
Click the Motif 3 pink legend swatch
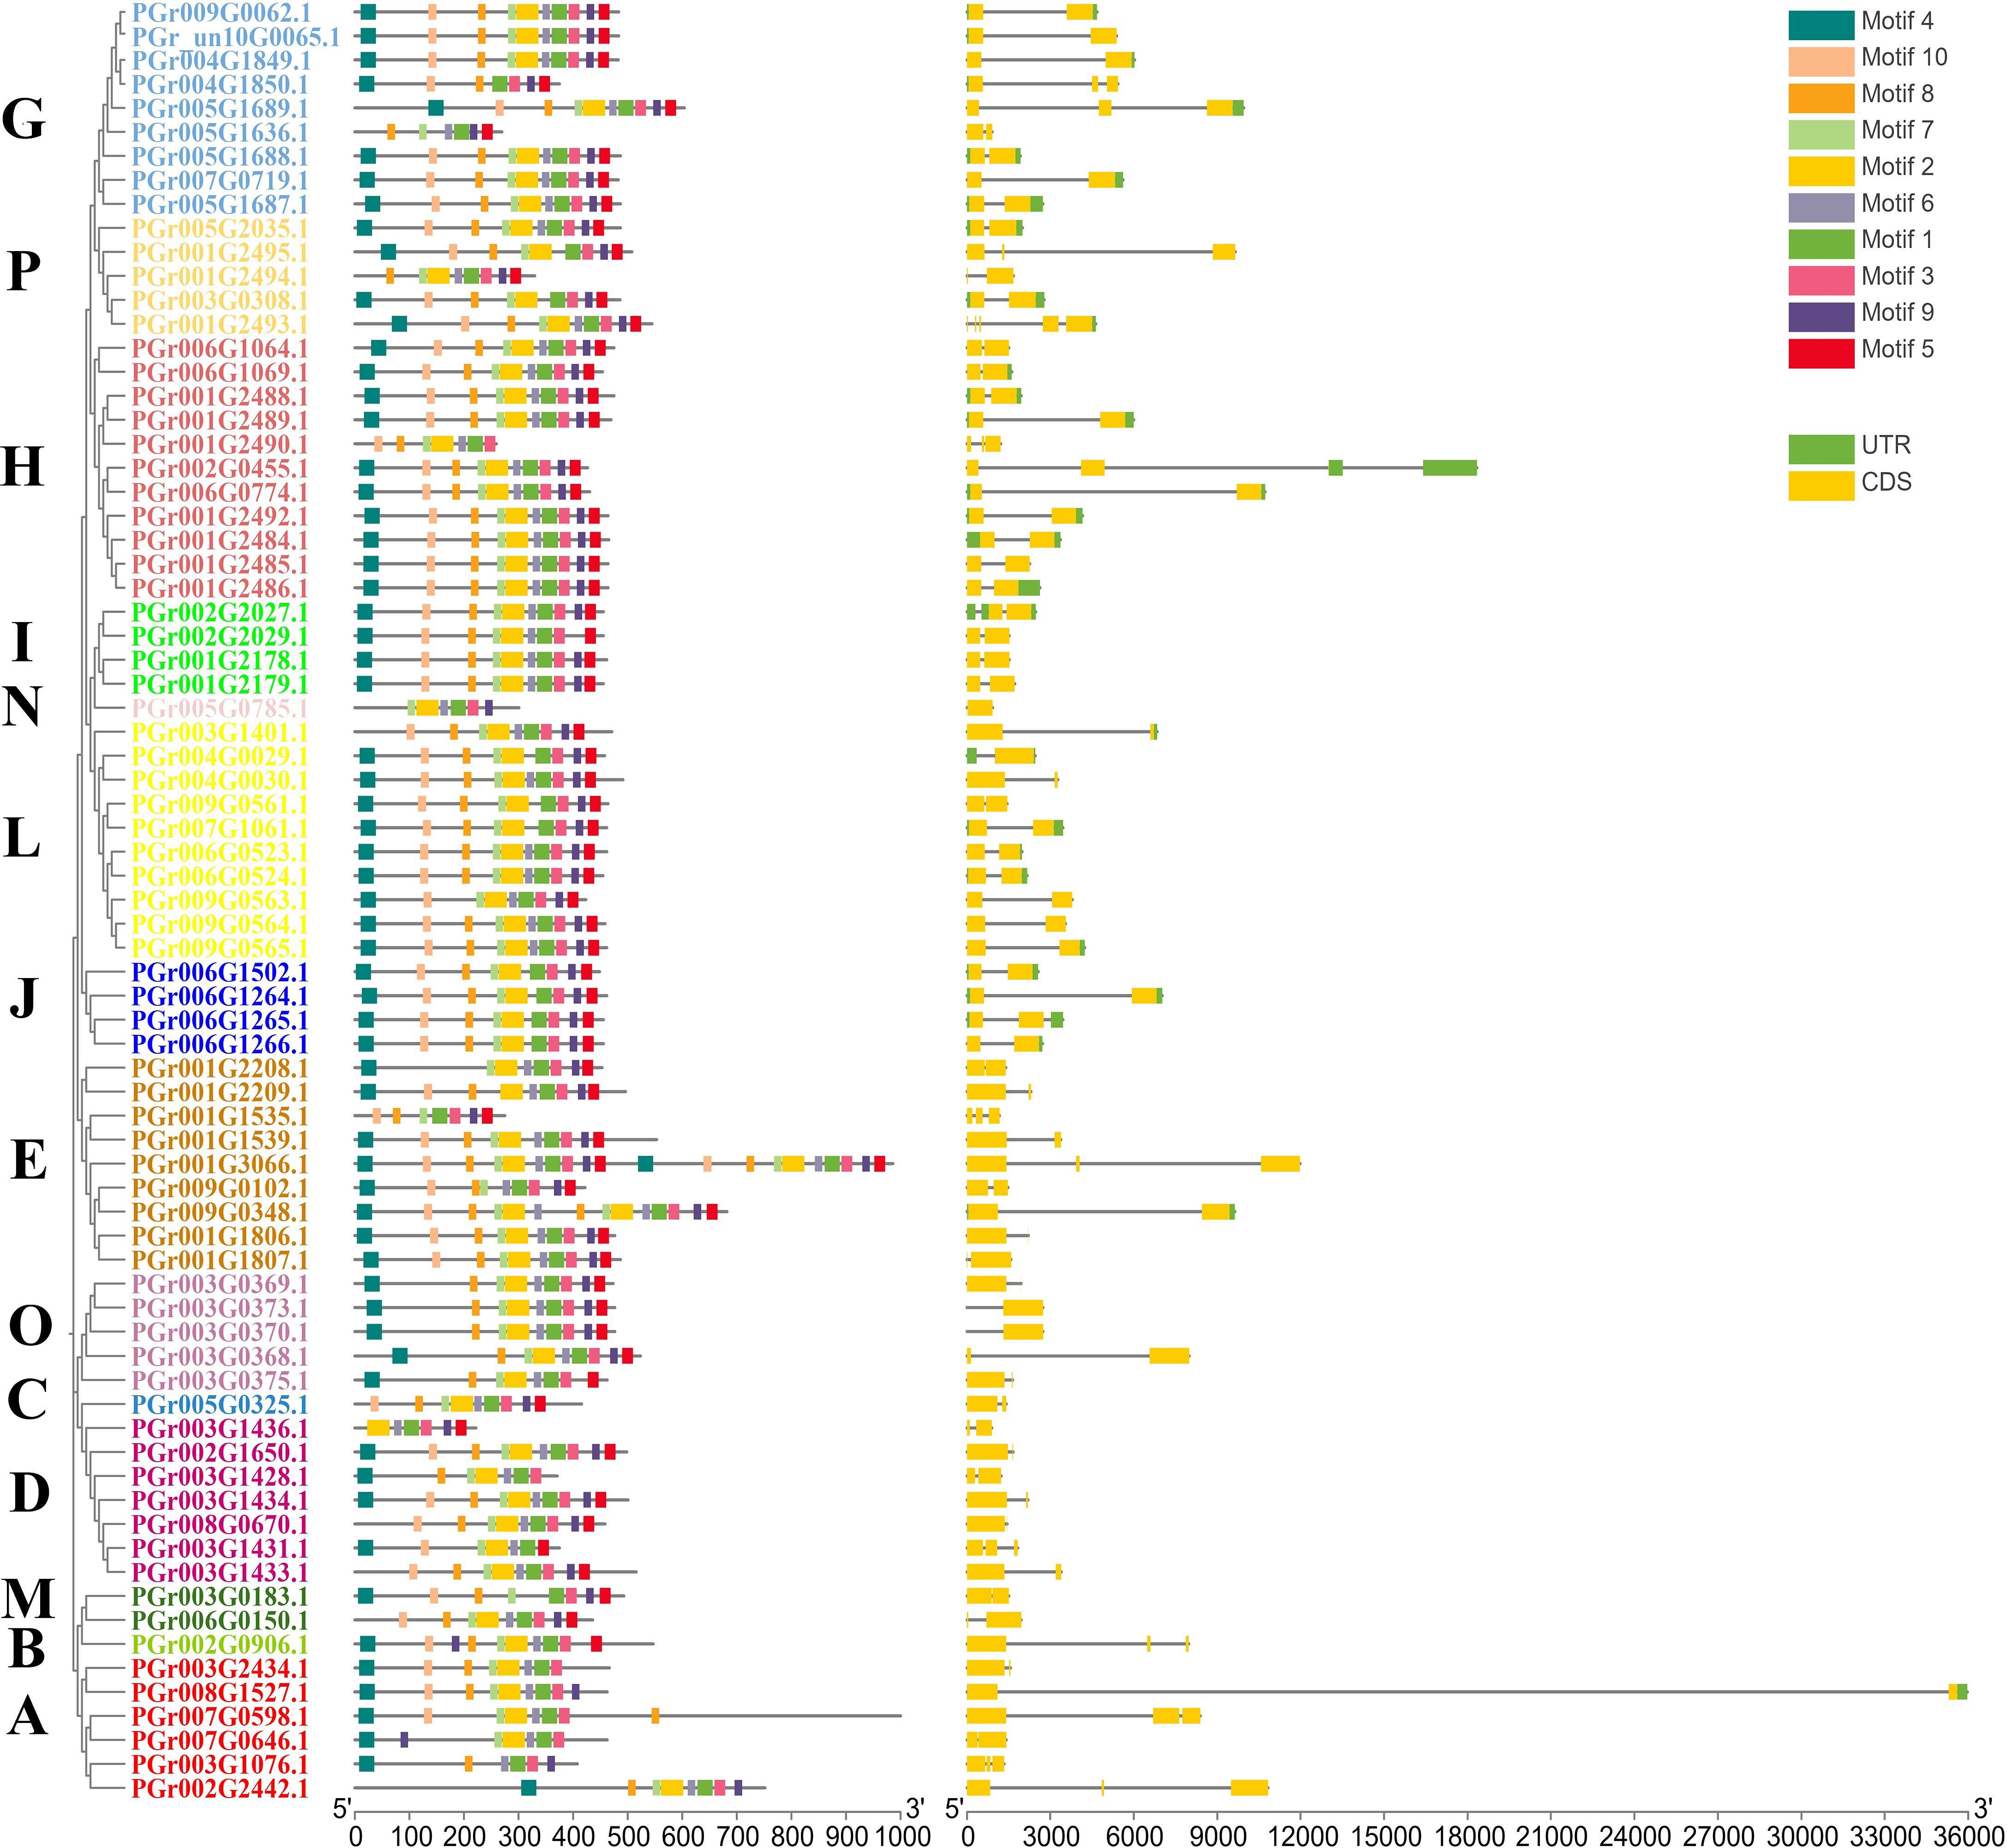click(x=1821, y=280)
